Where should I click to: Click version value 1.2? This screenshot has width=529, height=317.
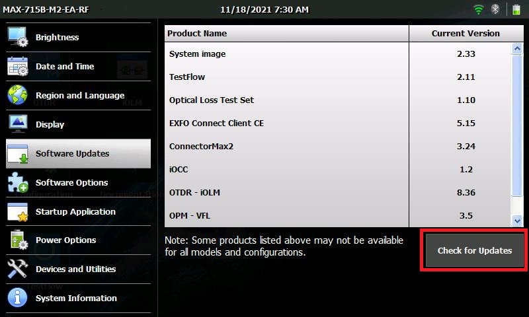click(x=466, y=170)
